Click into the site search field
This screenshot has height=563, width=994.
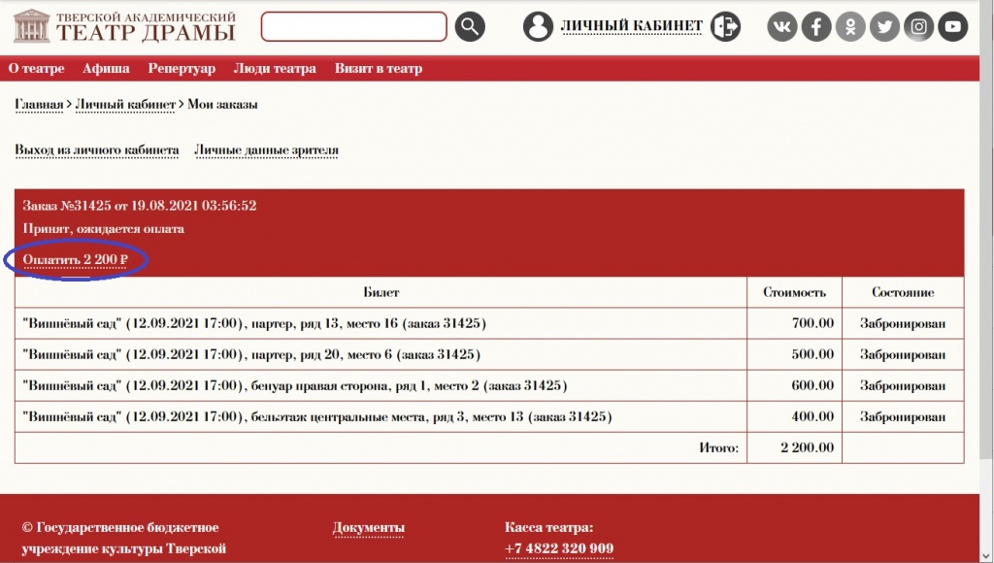pos(353,26)
